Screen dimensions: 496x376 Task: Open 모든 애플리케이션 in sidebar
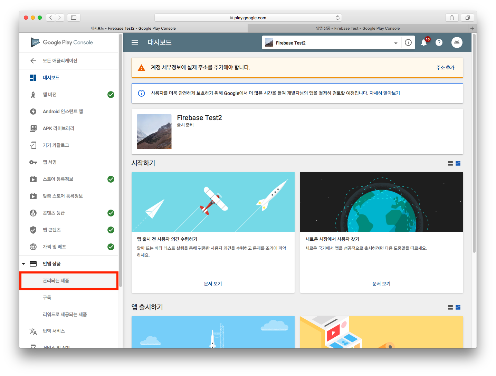pyautogui.click(x=69, y=61)
